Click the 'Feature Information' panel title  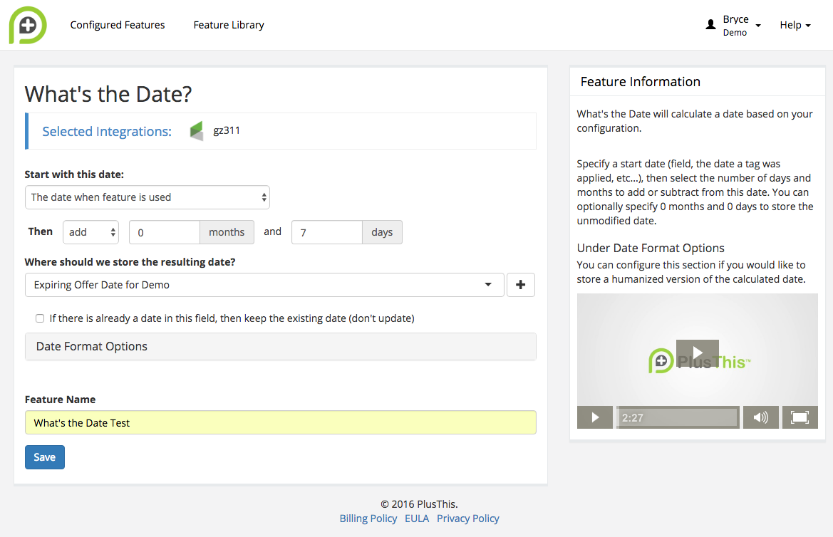click(x=640, y=82)
